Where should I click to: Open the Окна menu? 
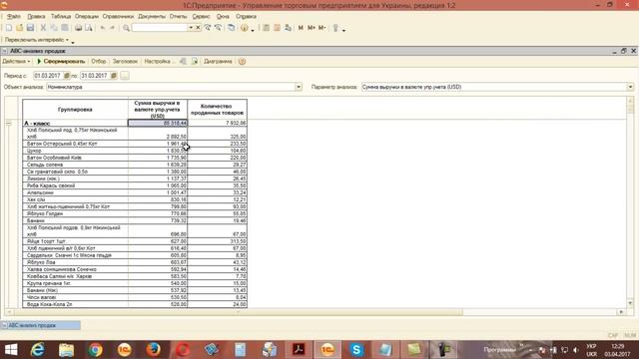[x=223, y=16]
